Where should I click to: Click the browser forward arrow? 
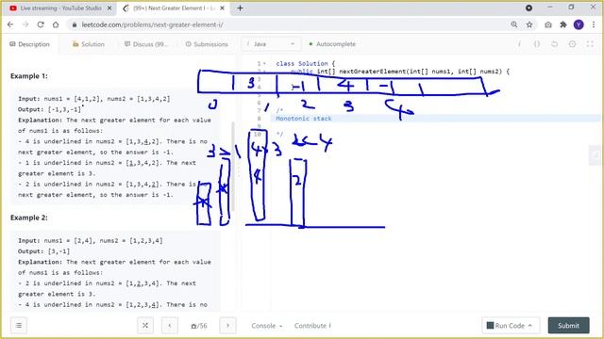click(x=25, y=24)
